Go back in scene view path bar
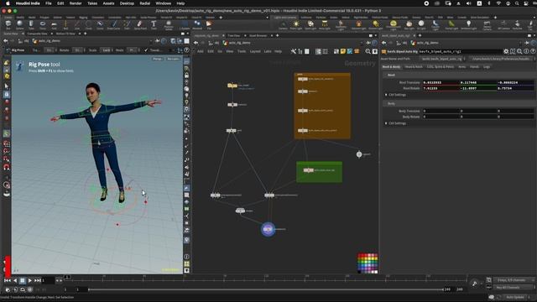Screen dimensions: 537x302 point(6,41)
